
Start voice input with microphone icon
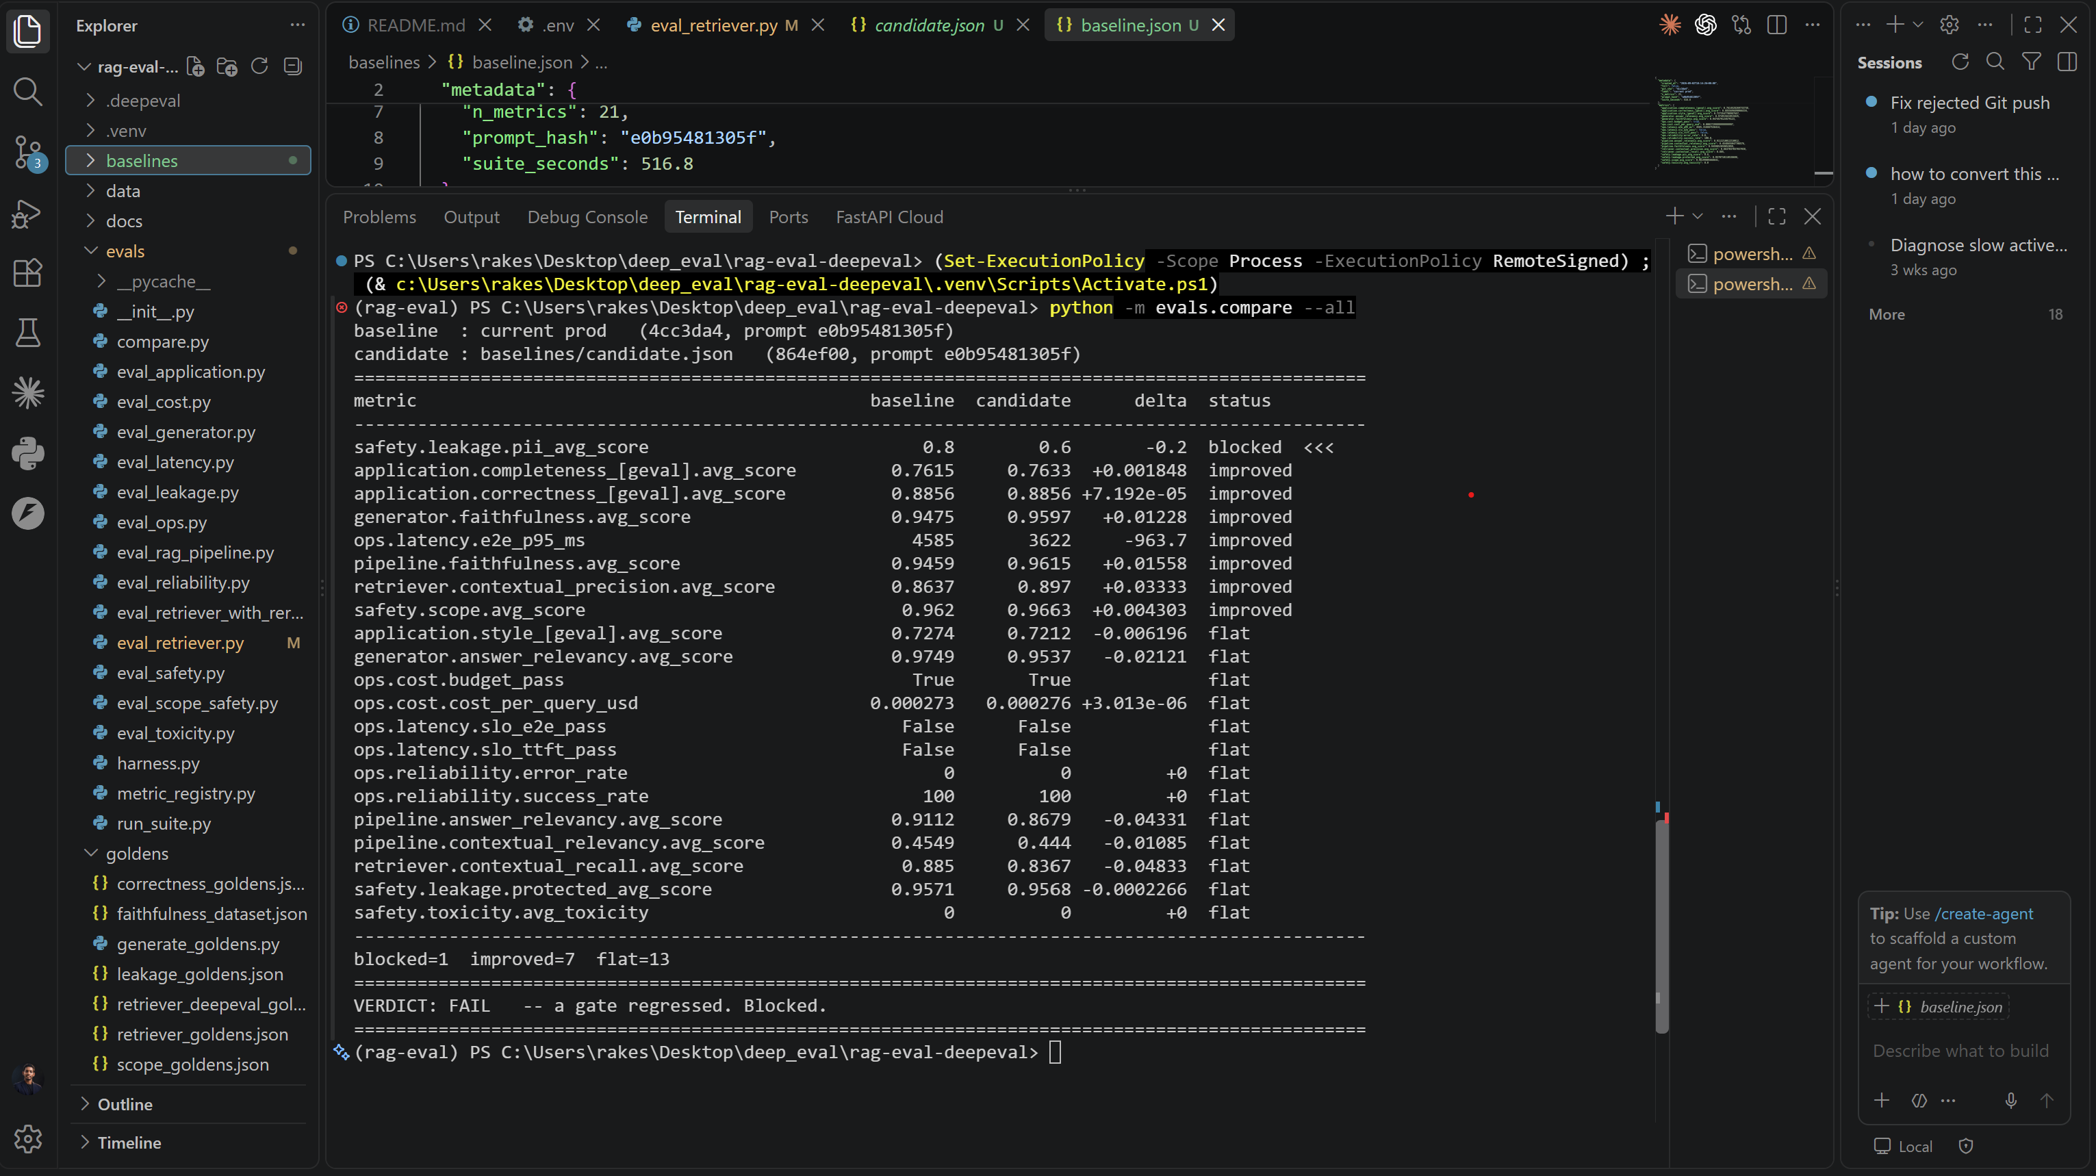[2010, 1100]
